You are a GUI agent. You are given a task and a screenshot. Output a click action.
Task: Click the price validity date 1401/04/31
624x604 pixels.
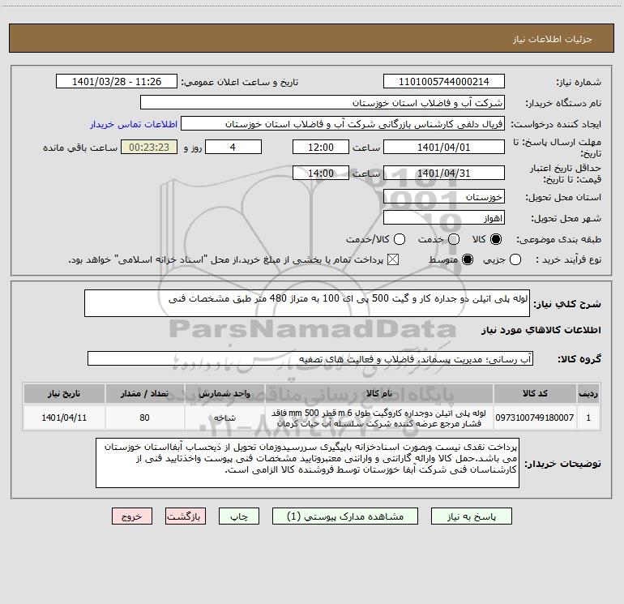point(444,173)
